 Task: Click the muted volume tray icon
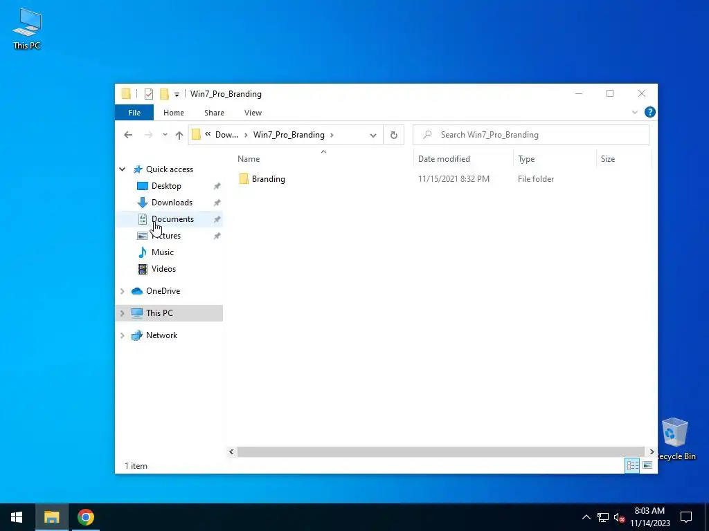[x=620, y=517]
